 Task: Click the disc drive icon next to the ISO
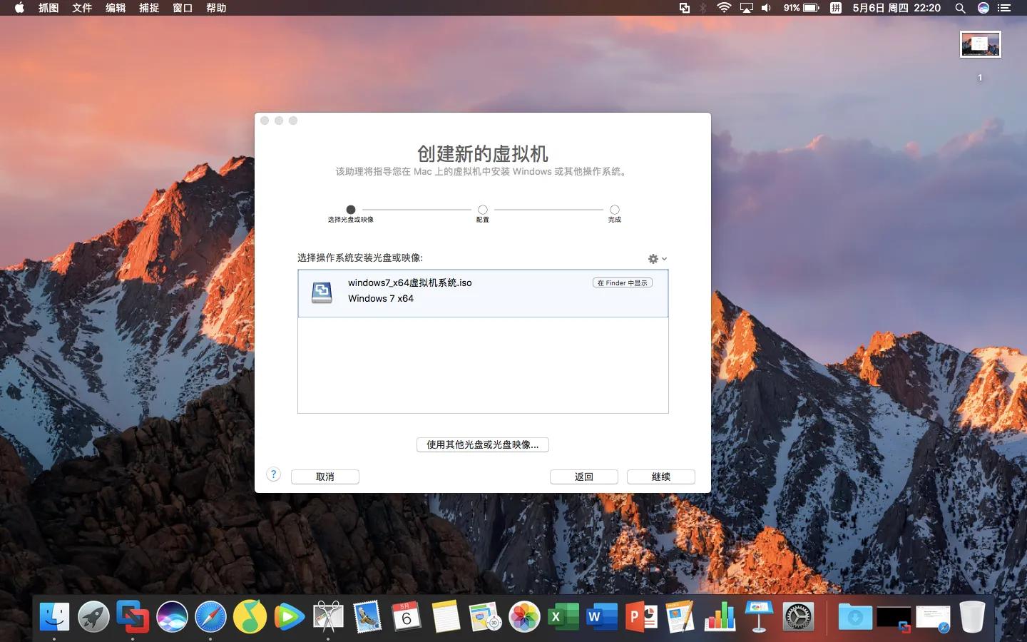pos(322,292)
